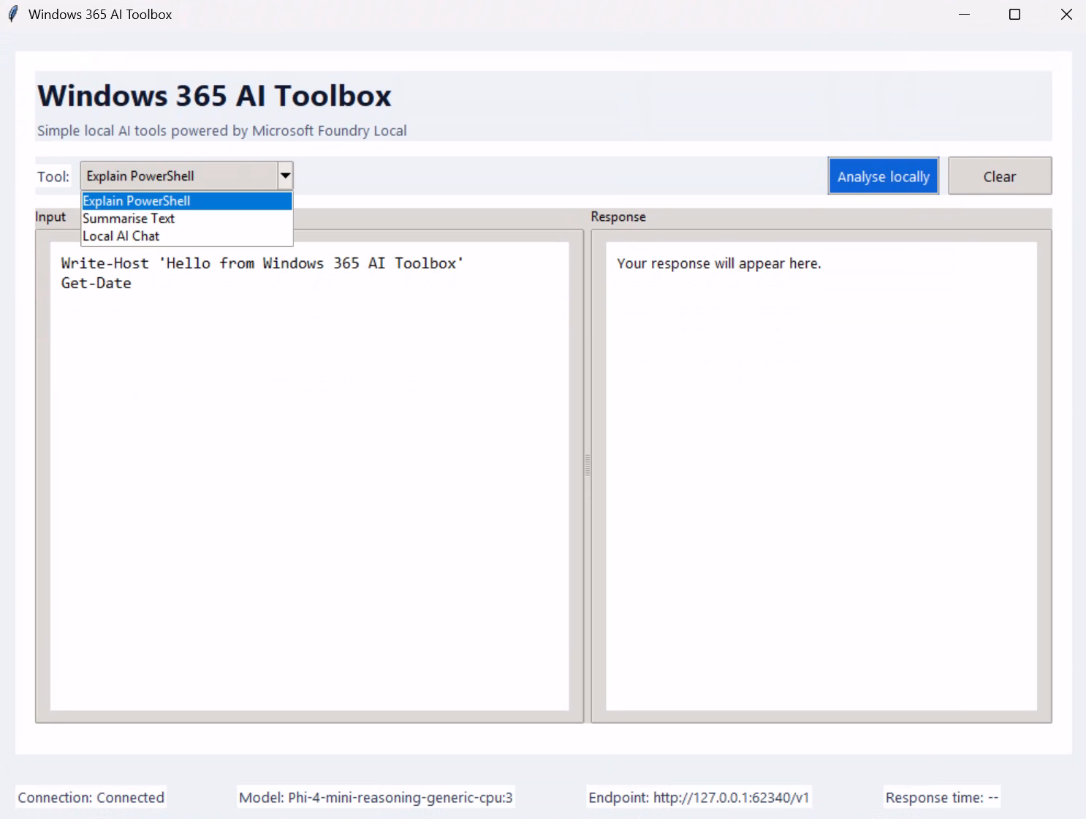The image size is (1086, 819).
Task: Click the Endpoint http://127.0.0.1:62340/v1 status
Action: (x=699, y=797)
